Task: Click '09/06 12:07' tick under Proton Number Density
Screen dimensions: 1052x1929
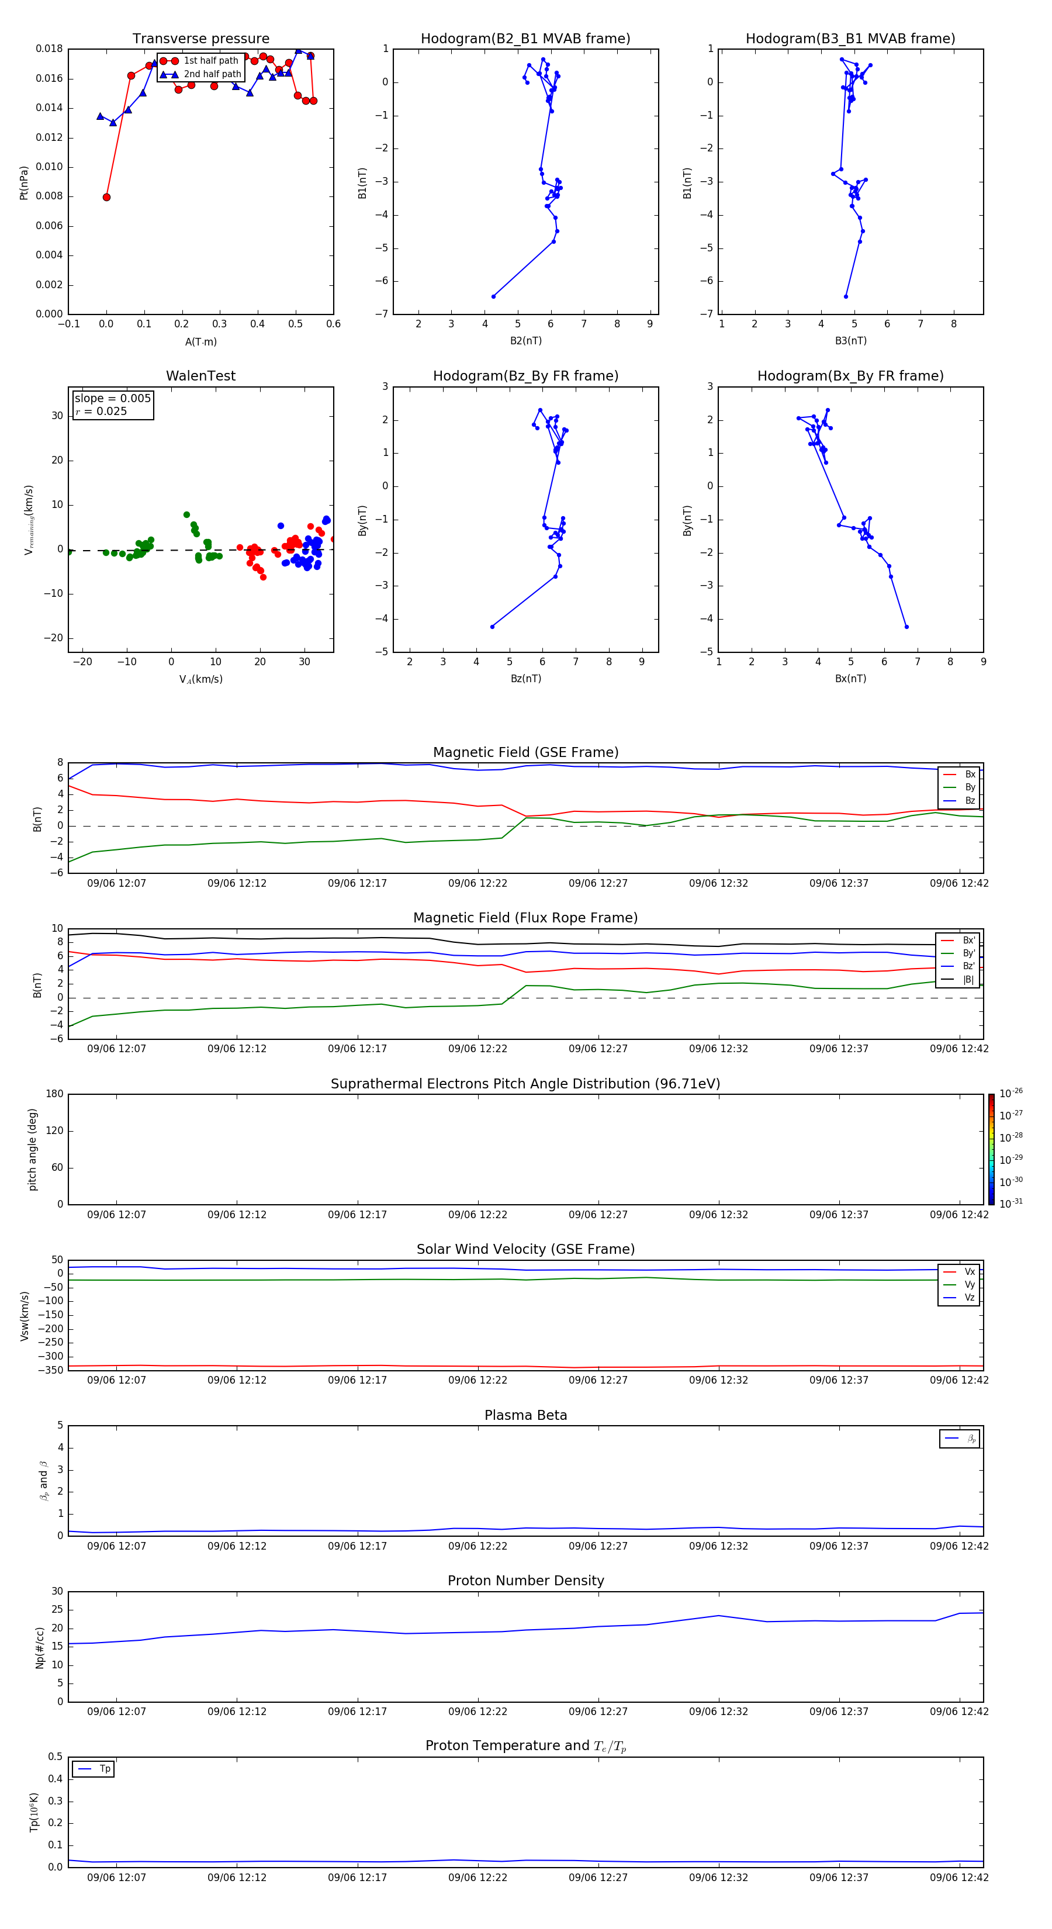Action: pos(116,1712)
